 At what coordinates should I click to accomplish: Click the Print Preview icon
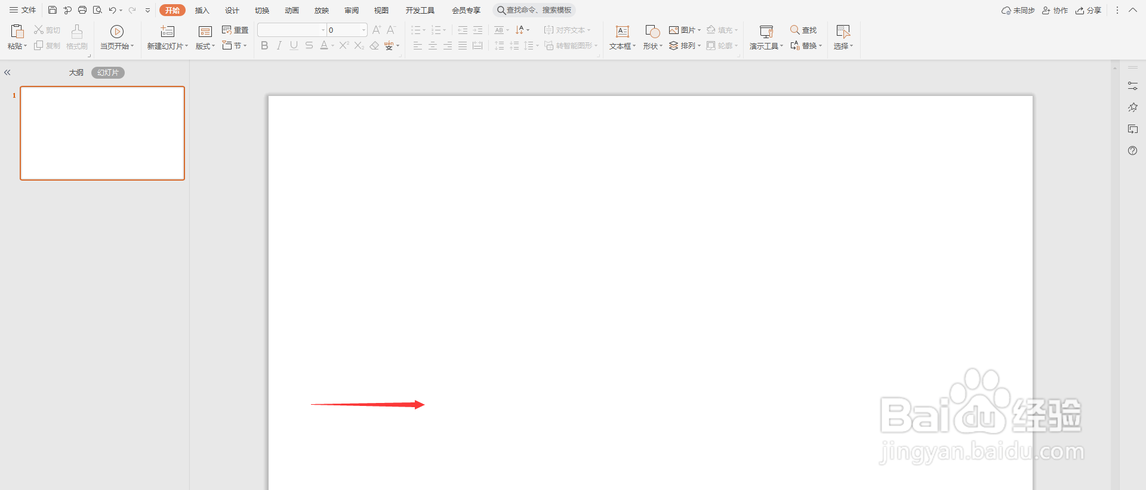point(97,10)
